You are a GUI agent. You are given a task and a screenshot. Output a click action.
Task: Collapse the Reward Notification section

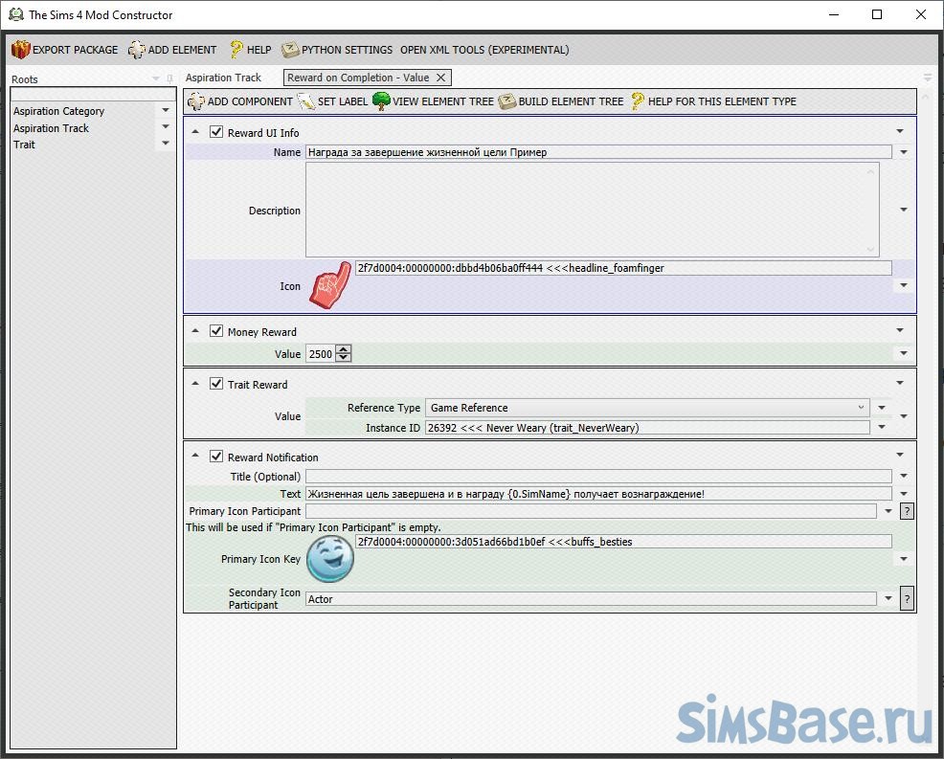(195, 458)
